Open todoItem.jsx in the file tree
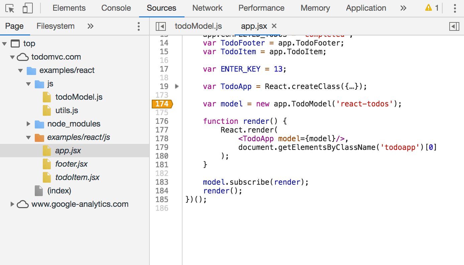This screenshot has width=464, height=265. 77,177
